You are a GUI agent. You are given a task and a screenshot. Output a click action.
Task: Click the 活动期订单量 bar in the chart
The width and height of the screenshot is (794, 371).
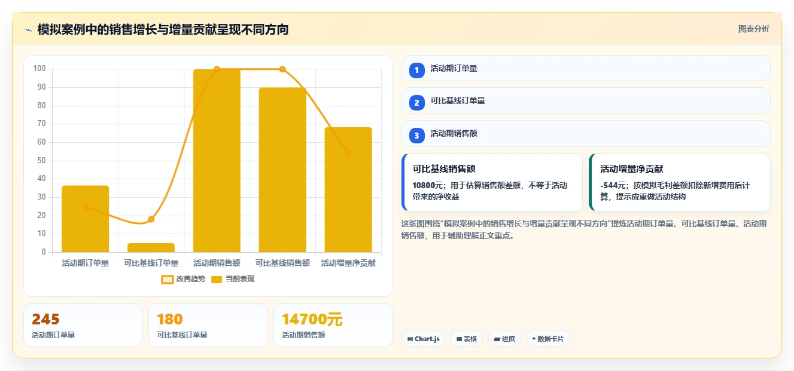pyautogui.click(x=85, y=219)
